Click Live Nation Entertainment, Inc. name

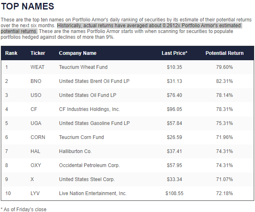[93, 193]
